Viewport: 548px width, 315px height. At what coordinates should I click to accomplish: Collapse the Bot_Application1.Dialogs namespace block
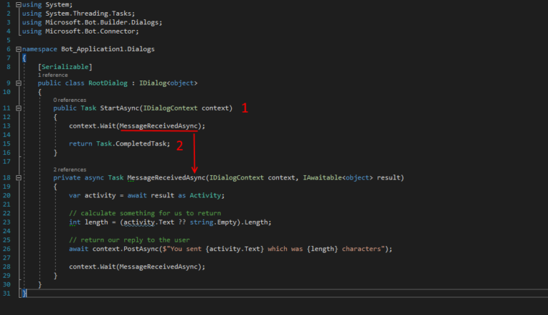pos(19,49)
